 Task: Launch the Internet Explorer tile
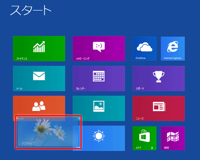tap(173, 48)
